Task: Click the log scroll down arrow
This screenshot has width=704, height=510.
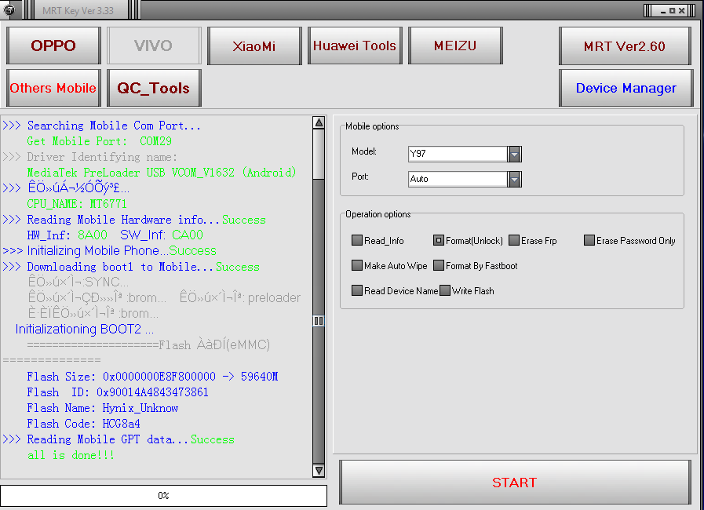Action: coord(319,471)
